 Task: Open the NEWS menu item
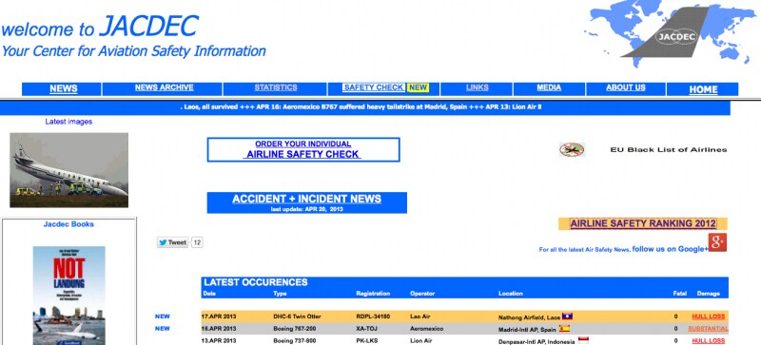click(64, 88)
